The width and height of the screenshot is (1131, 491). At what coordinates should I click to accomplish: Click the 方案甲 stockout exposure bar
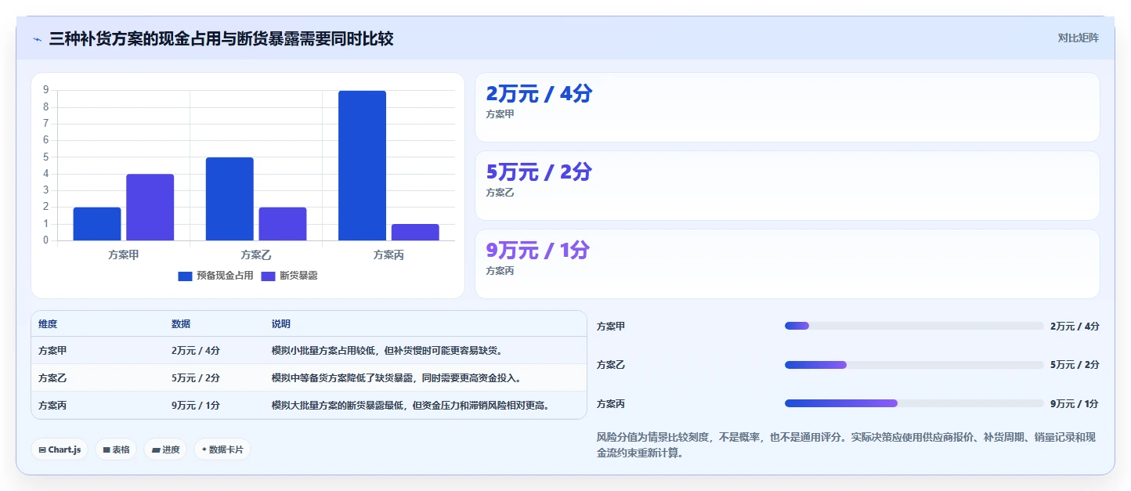click(x=150, y=208)
